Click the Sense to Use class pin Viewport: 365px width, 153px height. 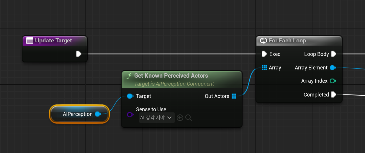point(130,114)
